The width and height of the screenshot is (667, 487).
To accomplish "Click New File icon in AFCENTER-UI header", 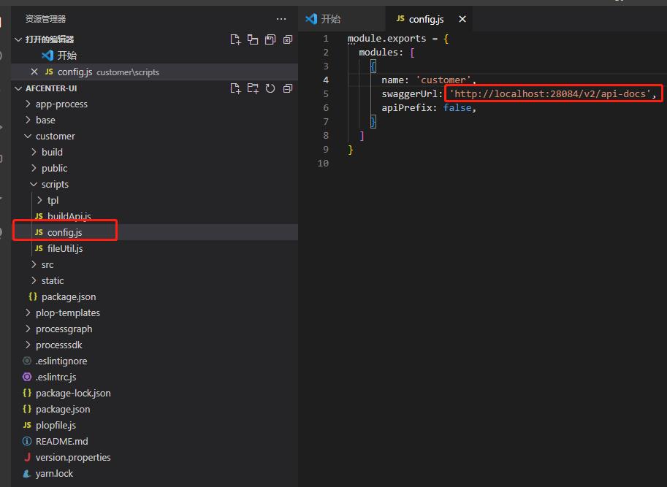I will pyautogui.click(x=235, y=88).
